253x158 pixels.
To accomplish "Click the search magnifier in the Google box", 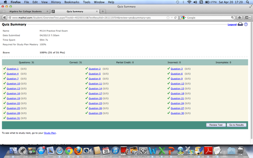I will [232, 18].
